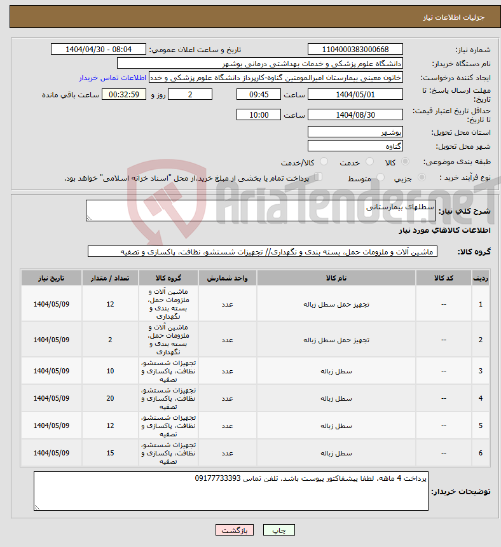
Task: Click the ردیف column header
Action: [481, 278]
